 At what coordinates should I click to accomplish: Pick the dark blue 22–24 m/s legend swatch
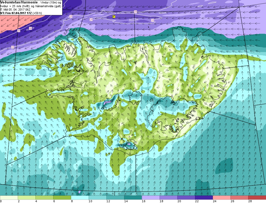click(204, 198)
